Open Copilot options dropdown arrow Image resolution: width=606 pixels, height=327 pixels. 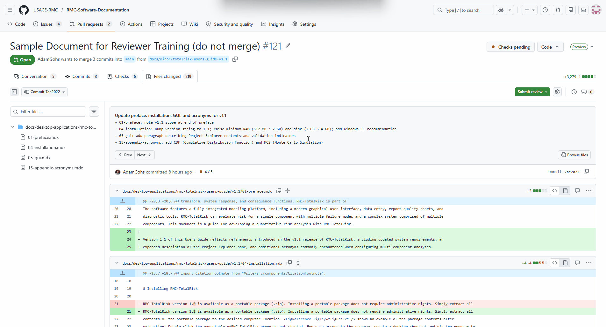[x=510, y=10]
